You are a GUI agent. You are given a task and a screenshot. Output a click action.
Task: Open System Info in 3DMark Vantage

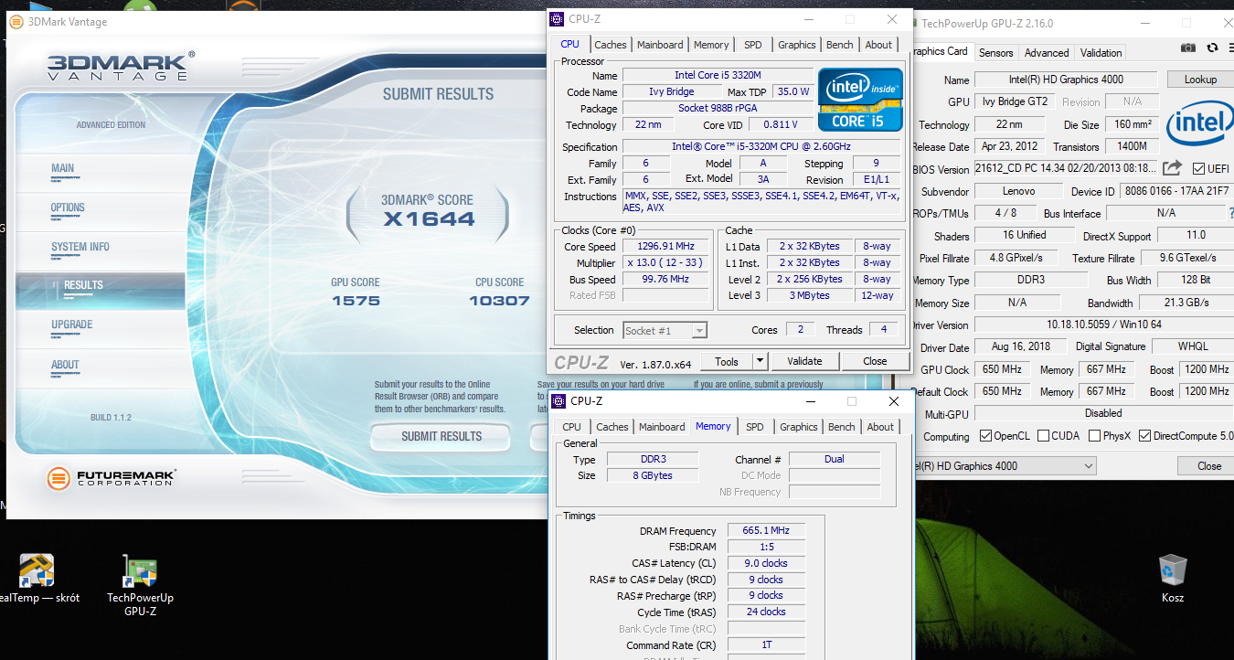point(80,247)
